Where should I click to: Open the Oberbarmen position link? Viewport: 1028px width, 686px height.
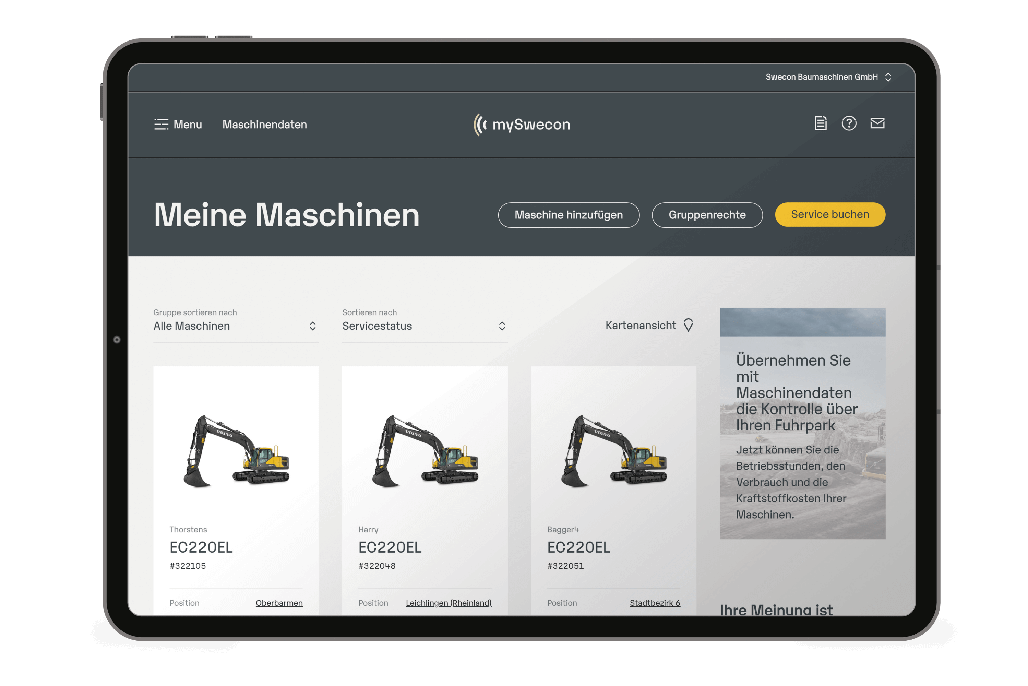(x=279, y=603)
